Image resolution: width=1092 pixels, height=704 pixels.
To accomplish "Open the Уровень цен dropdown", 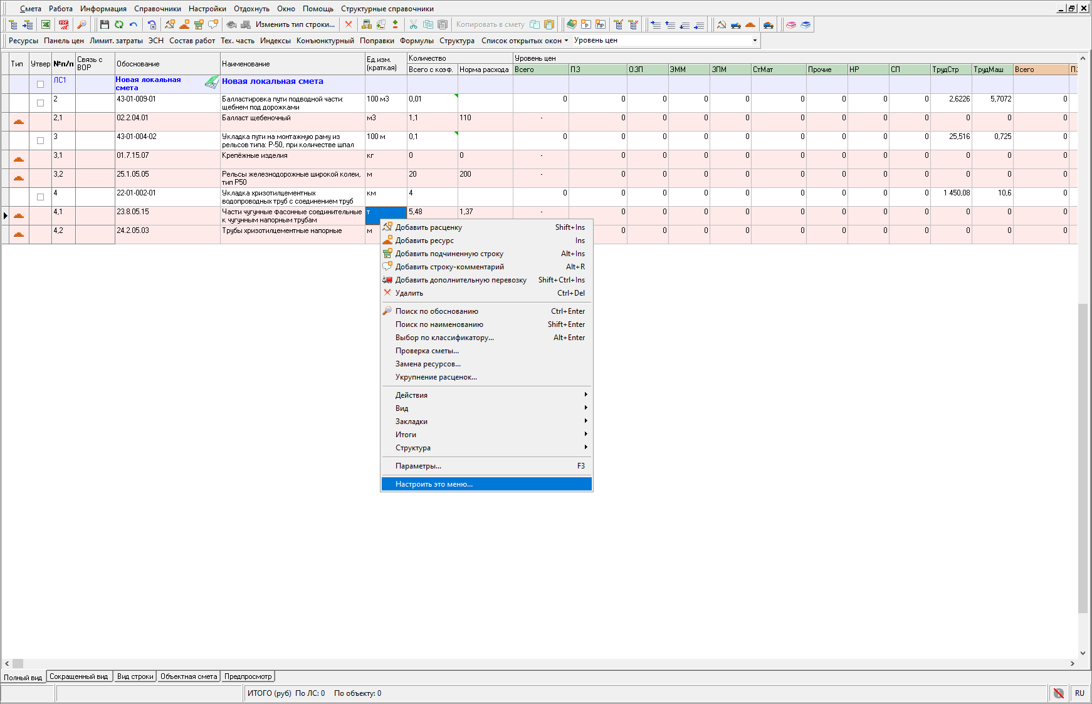I will coord(755,41).
